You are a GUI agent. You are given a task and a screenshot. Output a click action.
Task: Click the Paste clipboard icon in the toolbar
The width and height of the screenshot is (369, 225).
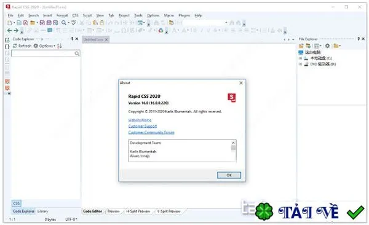pyautogui.click(x=95, y=23)
